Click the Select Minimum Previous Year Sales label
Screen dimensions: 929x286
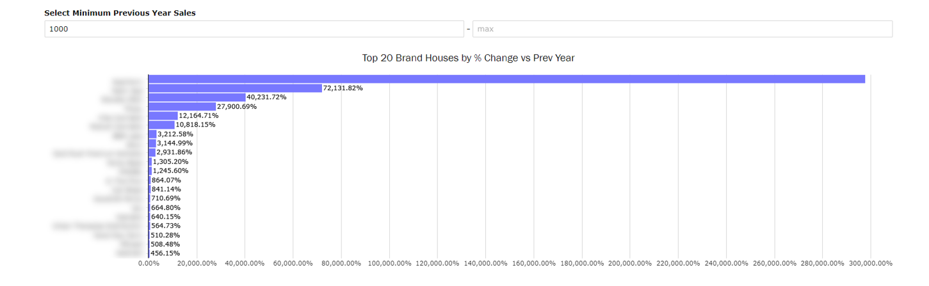(120, 13)
